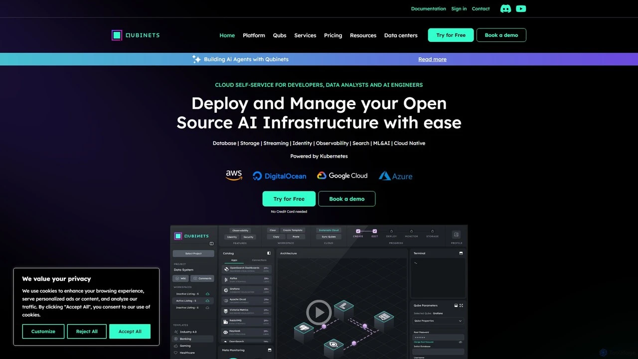The image size is (638, 359).
Task: Click the Azure logo
Action: point(396,176)
